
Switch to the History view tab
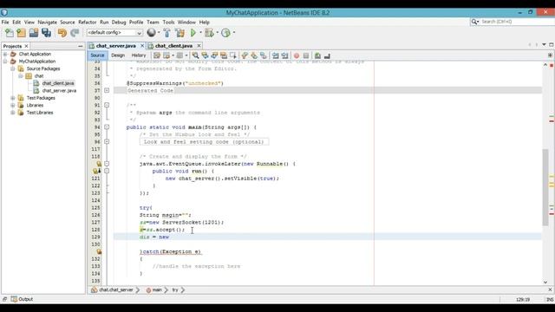pyautogui.click(x=139, y=55)
